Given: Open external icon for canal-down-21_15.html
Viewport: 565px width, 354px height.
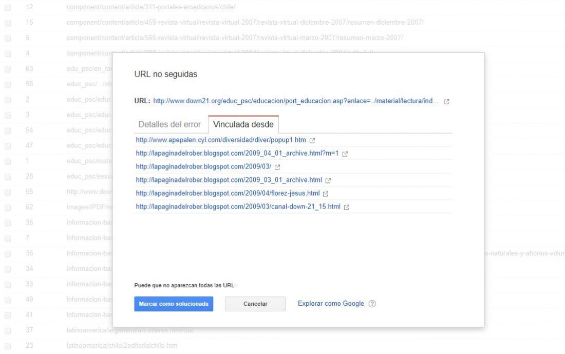Looking at the screenshot, I should [x=346, y=207].
